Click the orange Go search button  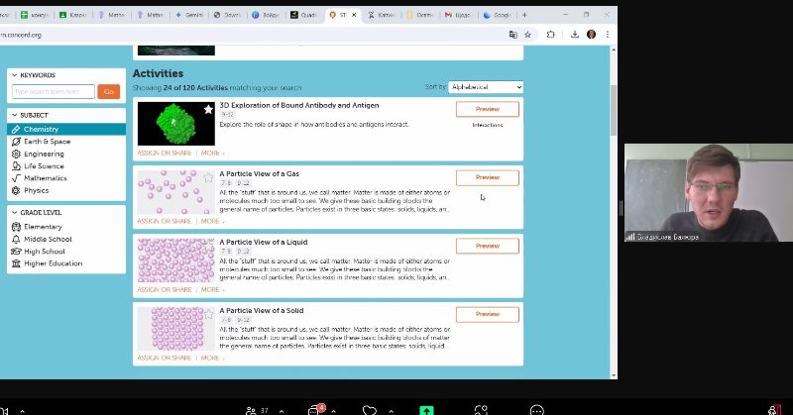(109, 91)
